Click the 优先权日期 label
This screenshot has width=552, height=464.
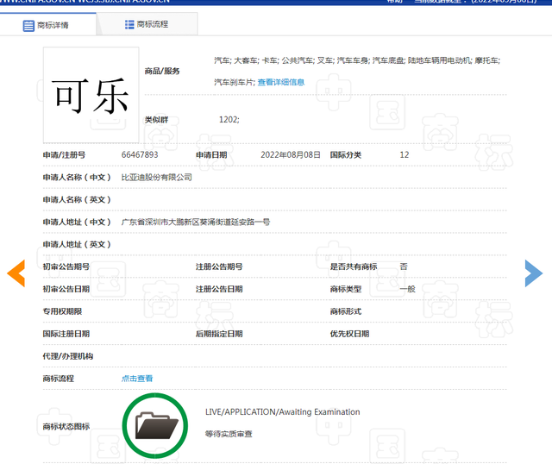pyautogui.click(x=349, y=334)
